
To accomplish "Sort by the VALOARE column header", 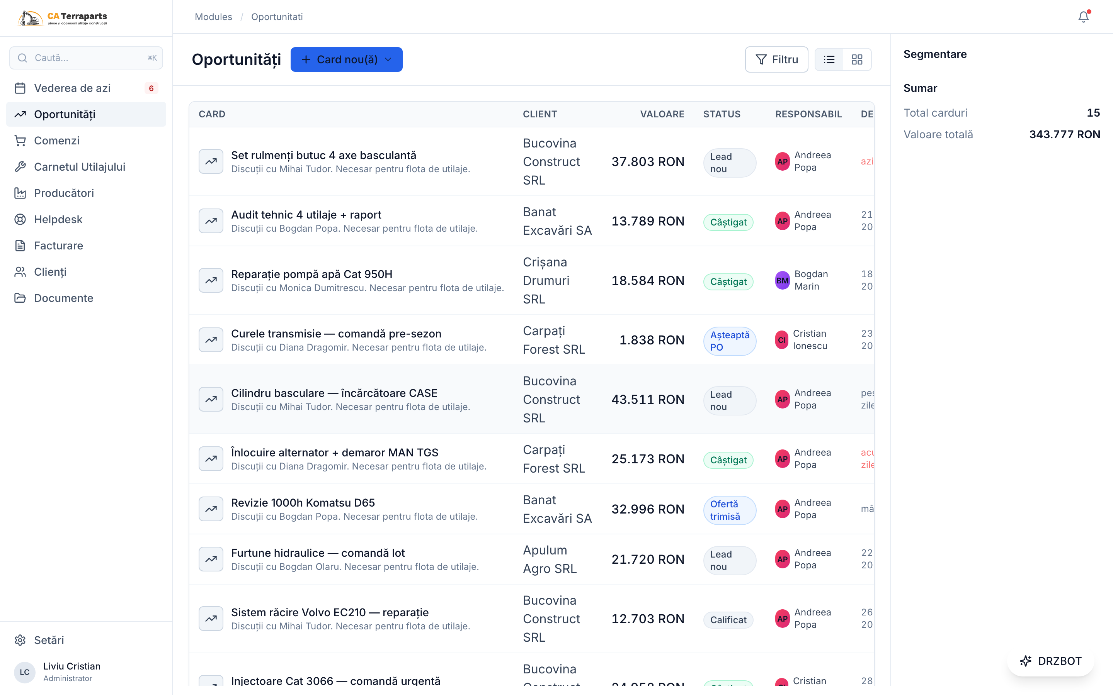I will click(662, 114).
